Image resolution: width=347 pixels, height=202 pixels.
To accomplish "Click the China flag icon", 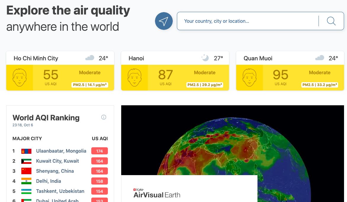I will pos(26,171).
